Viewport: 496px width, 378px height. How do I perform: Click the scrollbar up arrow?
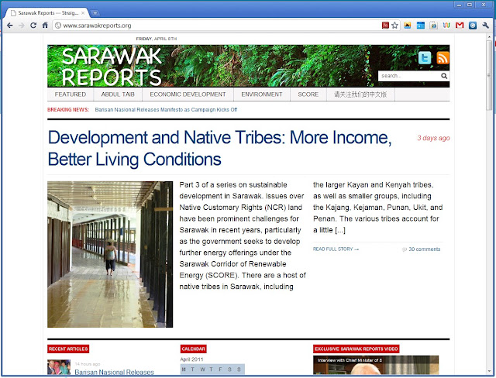(x=489, y=37)
